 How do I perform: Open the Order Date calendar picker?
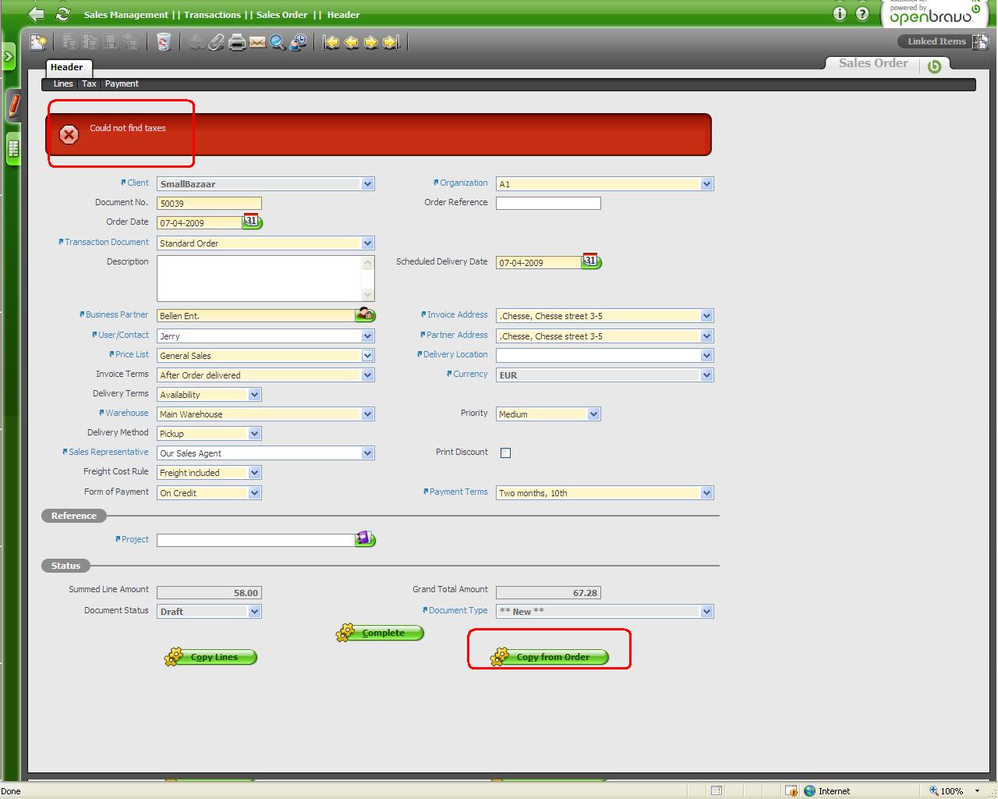point(252,222)
